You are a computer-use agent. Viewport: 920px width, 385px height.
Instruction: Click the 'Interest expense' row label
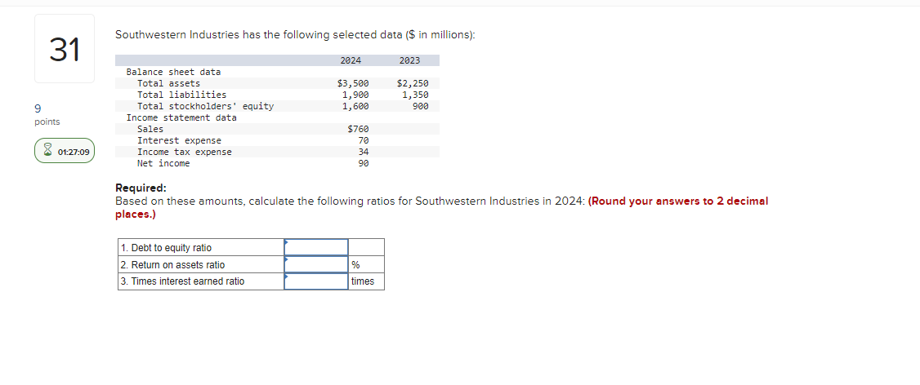pos(179,140)
